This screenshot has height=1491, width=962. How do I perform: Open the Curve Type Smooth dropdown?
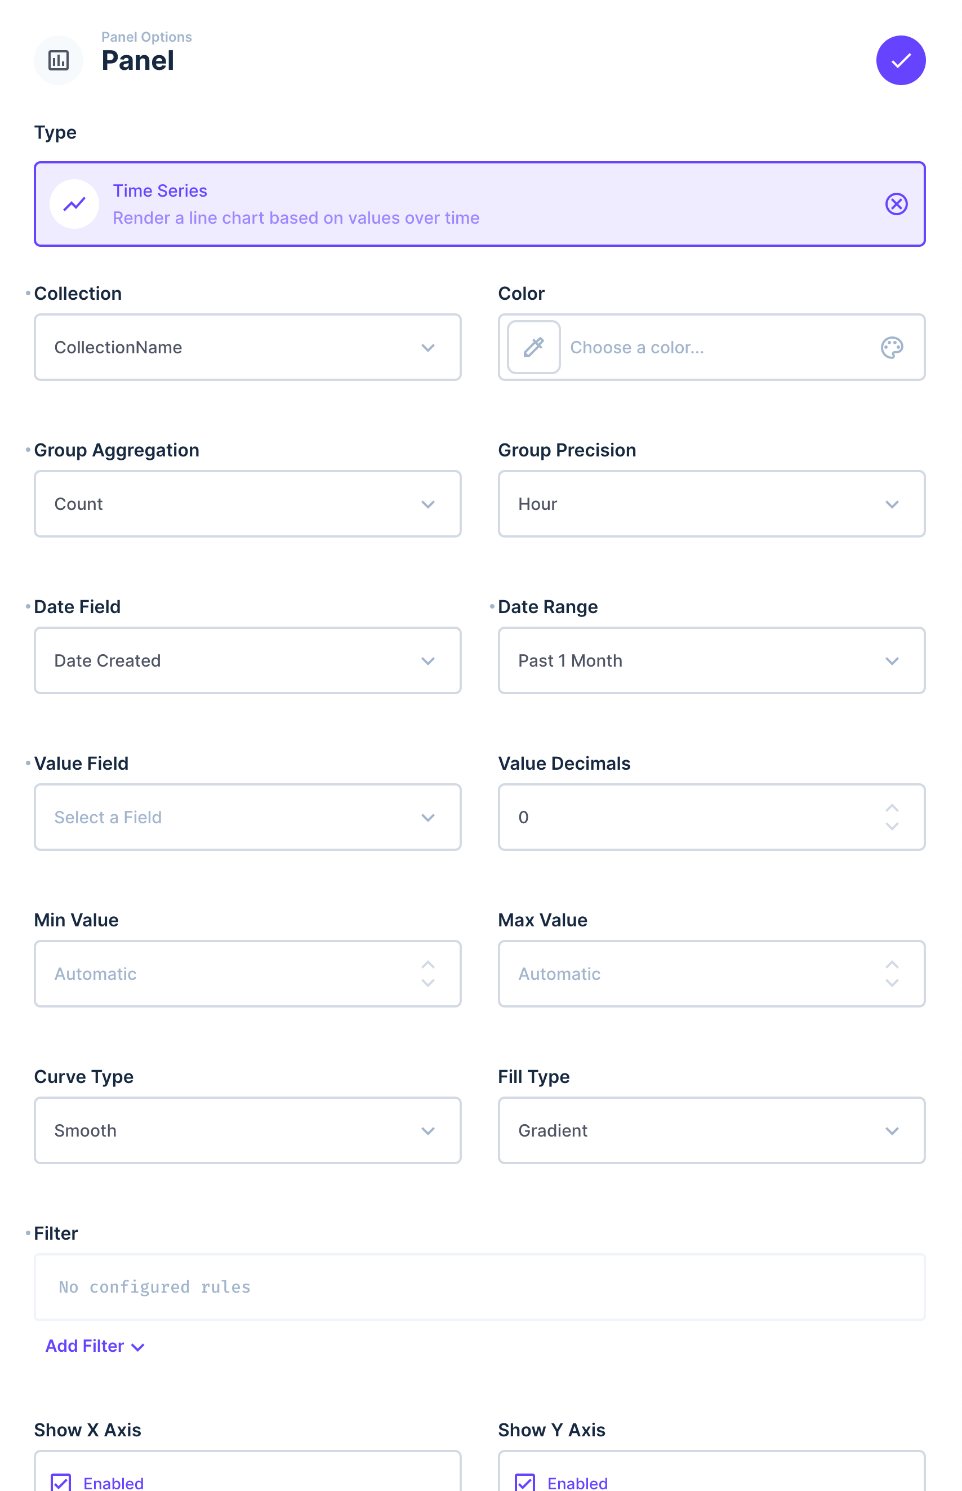(x=248, y=1130)
